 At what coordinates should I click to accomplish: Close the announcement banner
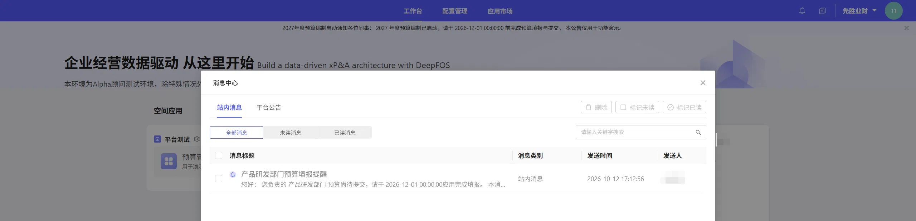[x=906, y=28]
